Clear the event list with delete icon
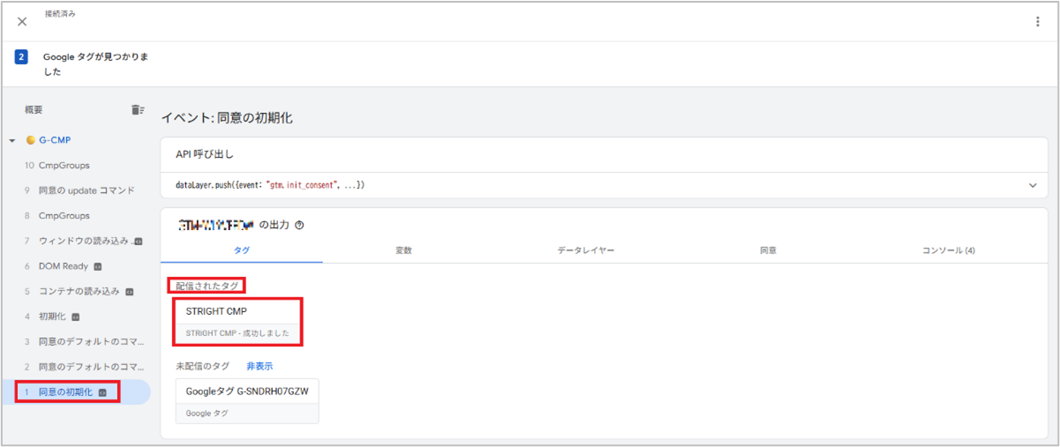The height and width of the screenshot is (447, 1060). point(137,110)
